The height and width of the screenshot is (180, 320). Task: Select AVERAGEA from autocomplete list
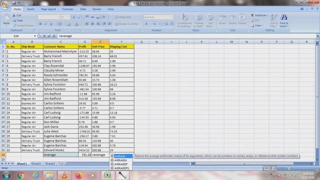[x=121, y=160]
